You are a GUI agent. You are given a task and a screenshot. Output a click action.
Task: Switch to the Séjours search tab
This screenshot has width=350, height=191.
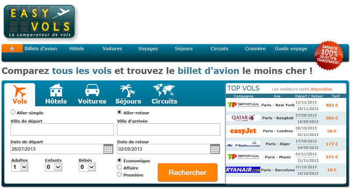click(x=128, y=94)
